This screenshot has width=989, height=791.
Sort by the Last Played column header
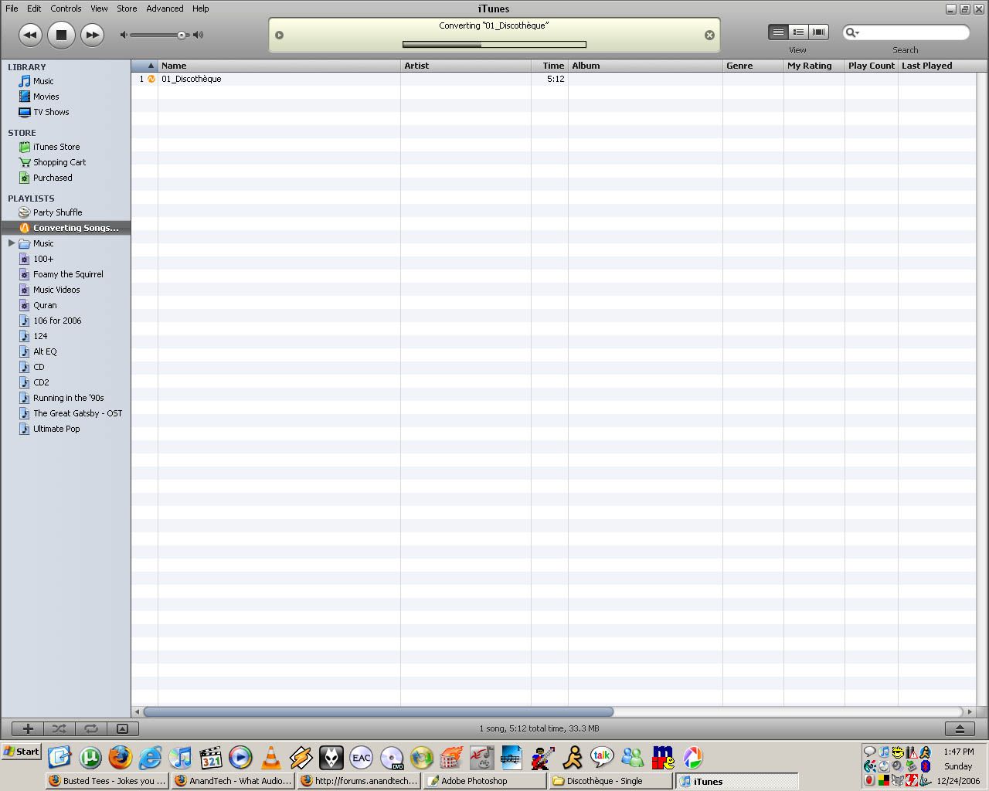coord(937,66)
